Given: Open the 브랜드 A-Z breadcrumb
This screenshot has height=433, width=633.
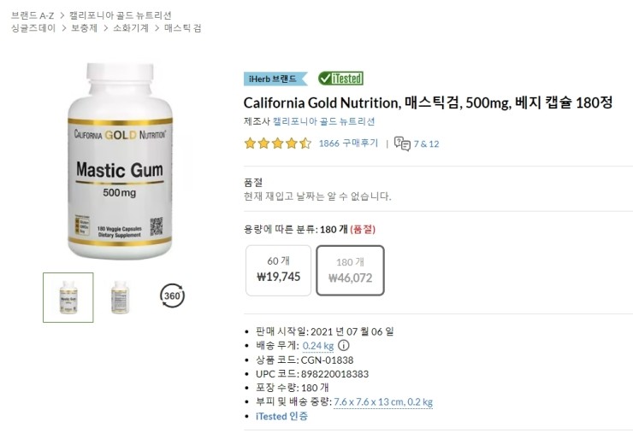Looking at the screenshot, I should (x=33, y=15).
